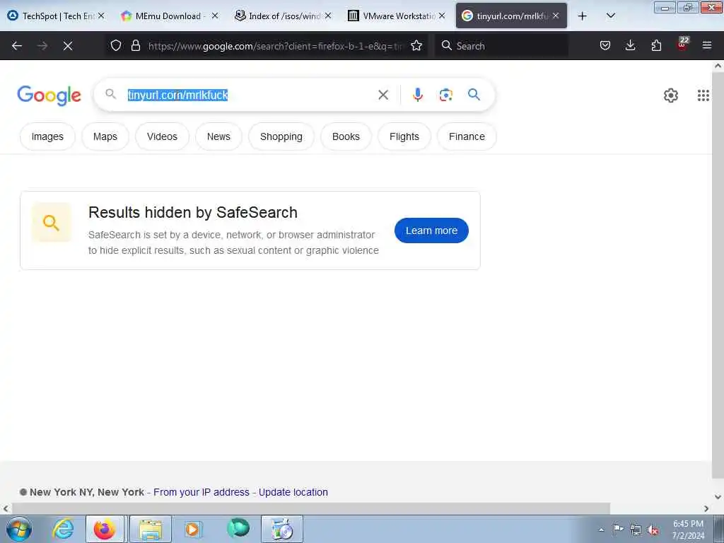This screenshot has height=543, width=724.
Task: Click the Google logo
Action: [49, 95]
